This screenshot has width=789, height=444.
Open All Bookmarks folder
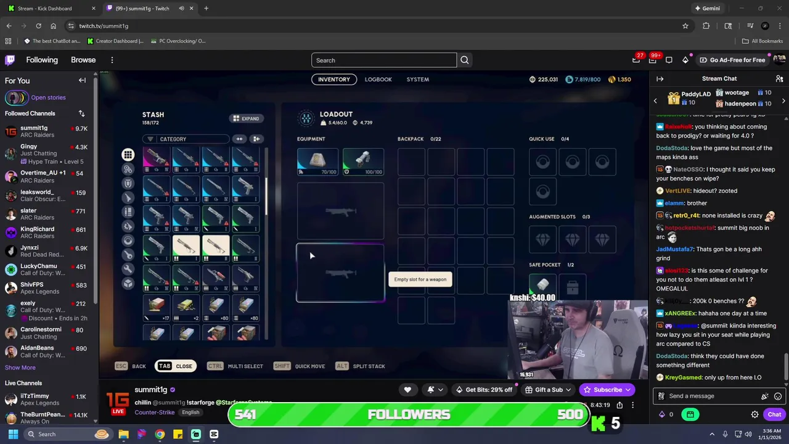point(762,41)
